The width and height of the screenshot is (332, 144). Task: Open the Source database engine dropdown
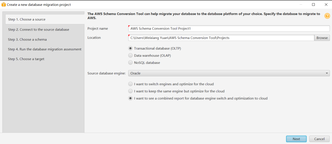point(229,73)
